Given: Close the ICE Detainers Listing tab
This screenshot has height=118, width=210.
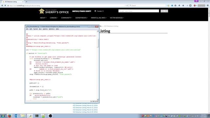Looking at the screenshot, I should (23, 2).
